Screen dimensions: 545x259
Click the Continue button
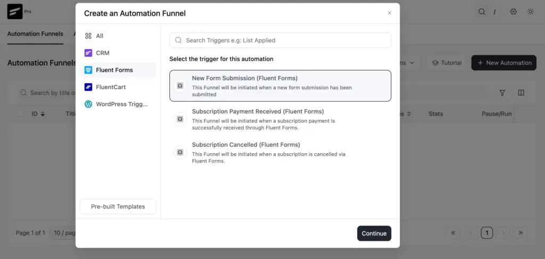374,233
